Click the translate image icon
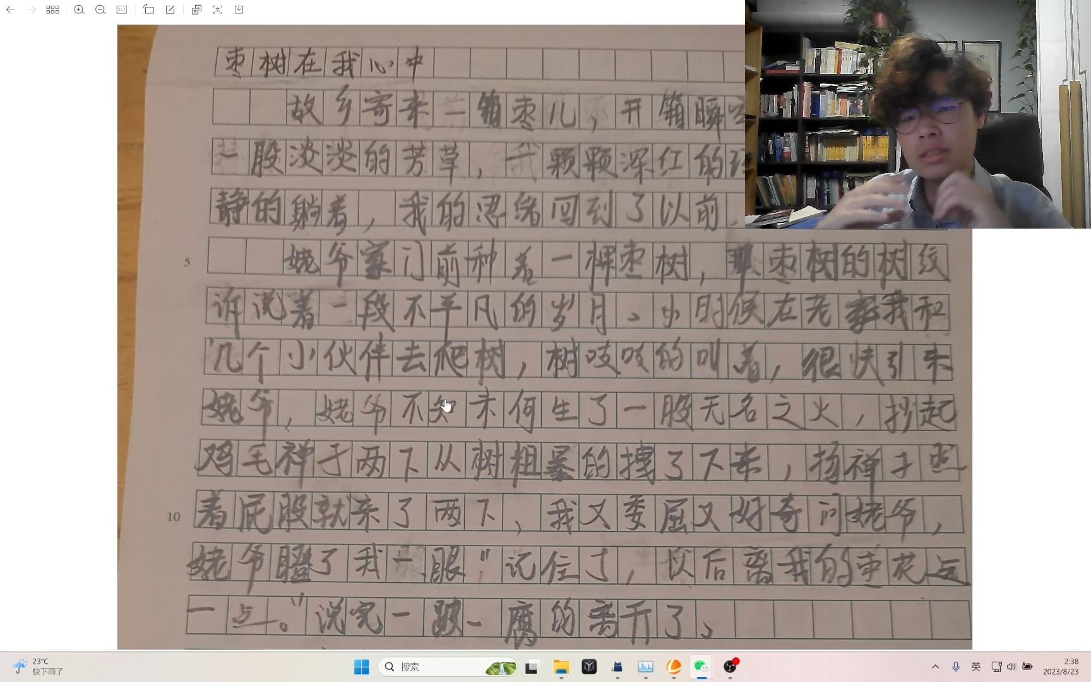Screen dimensions: 1091x682 pos(196,9)
